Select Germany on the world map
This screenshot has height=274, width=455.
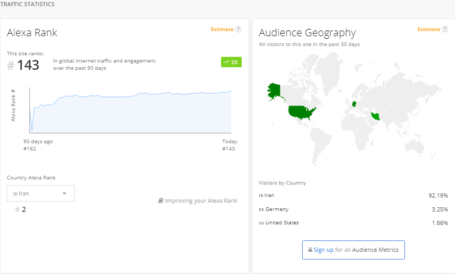pyautogui.click(x=354, y=104)
